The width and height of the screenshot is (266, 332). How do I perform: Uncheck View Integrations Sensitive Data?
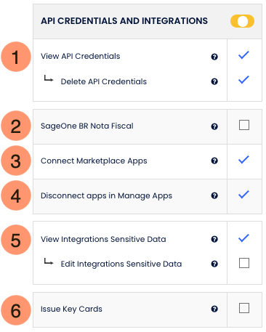point(243,238)
